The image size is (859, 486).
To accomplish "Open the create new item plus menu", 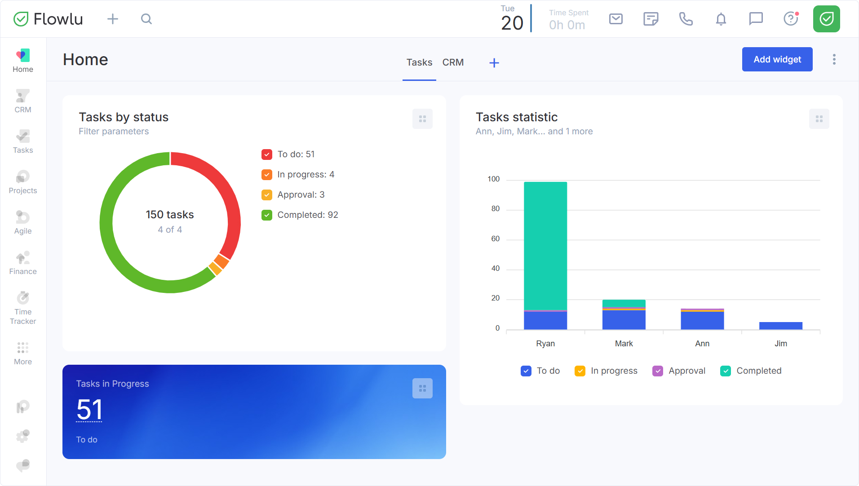I will [113, 19].
